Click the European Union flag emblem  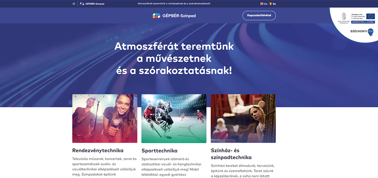370,16
